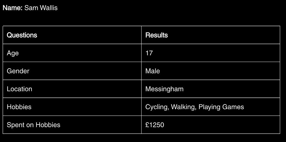
Task: Click the word Cycling
Action: (157, 107)
